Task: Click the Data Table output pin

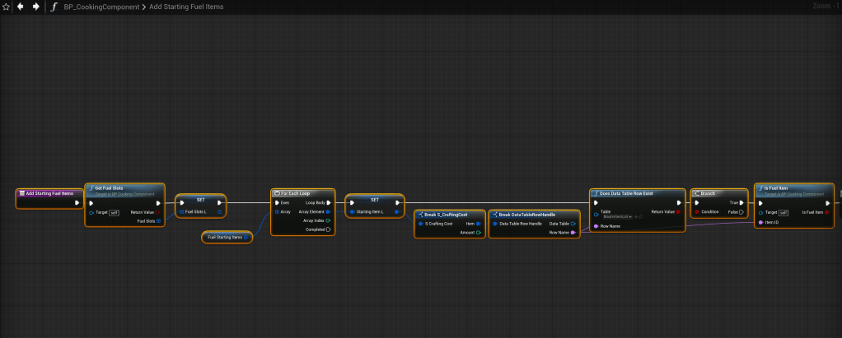Action: 573,224
